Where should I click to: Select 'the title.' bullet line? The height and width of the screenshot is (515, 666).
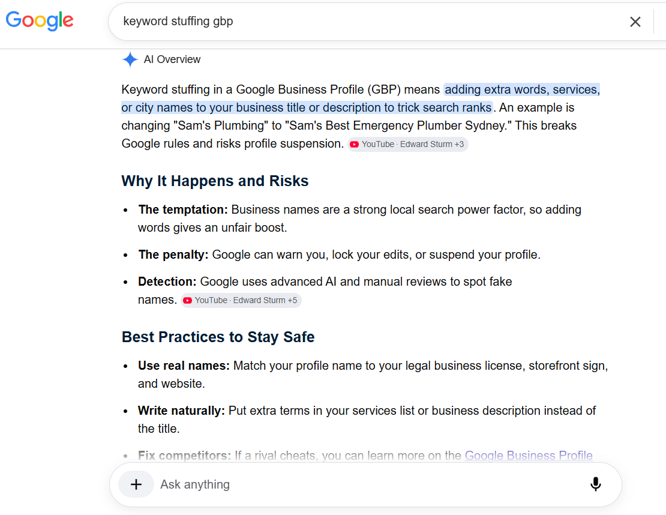pyautogui.click(x=159, y=429)
